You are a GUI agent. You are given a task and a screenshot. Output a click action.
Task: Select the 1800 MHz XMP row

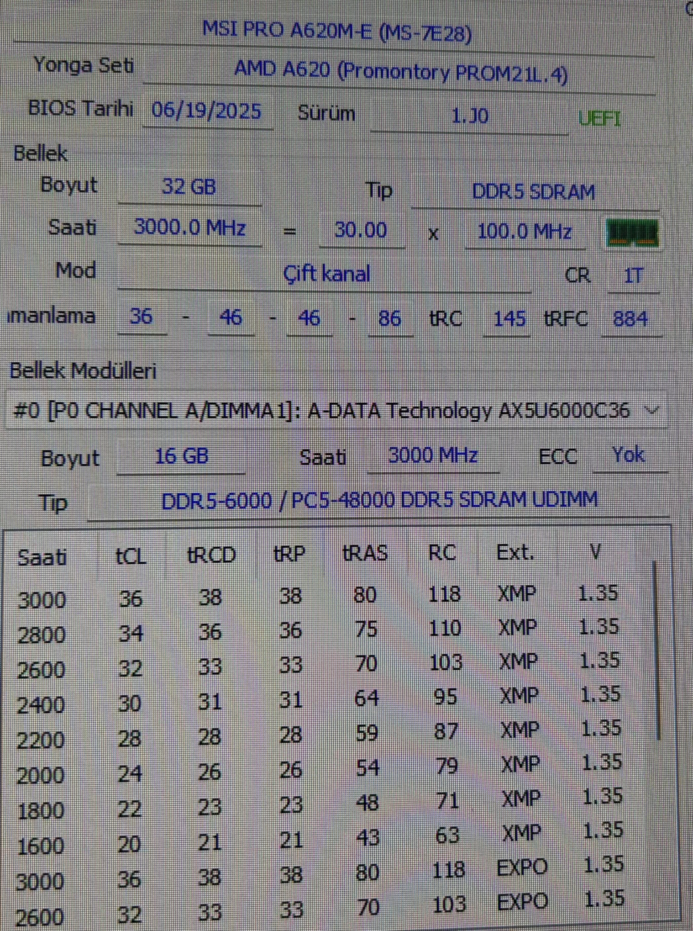[x=320, y=803]
